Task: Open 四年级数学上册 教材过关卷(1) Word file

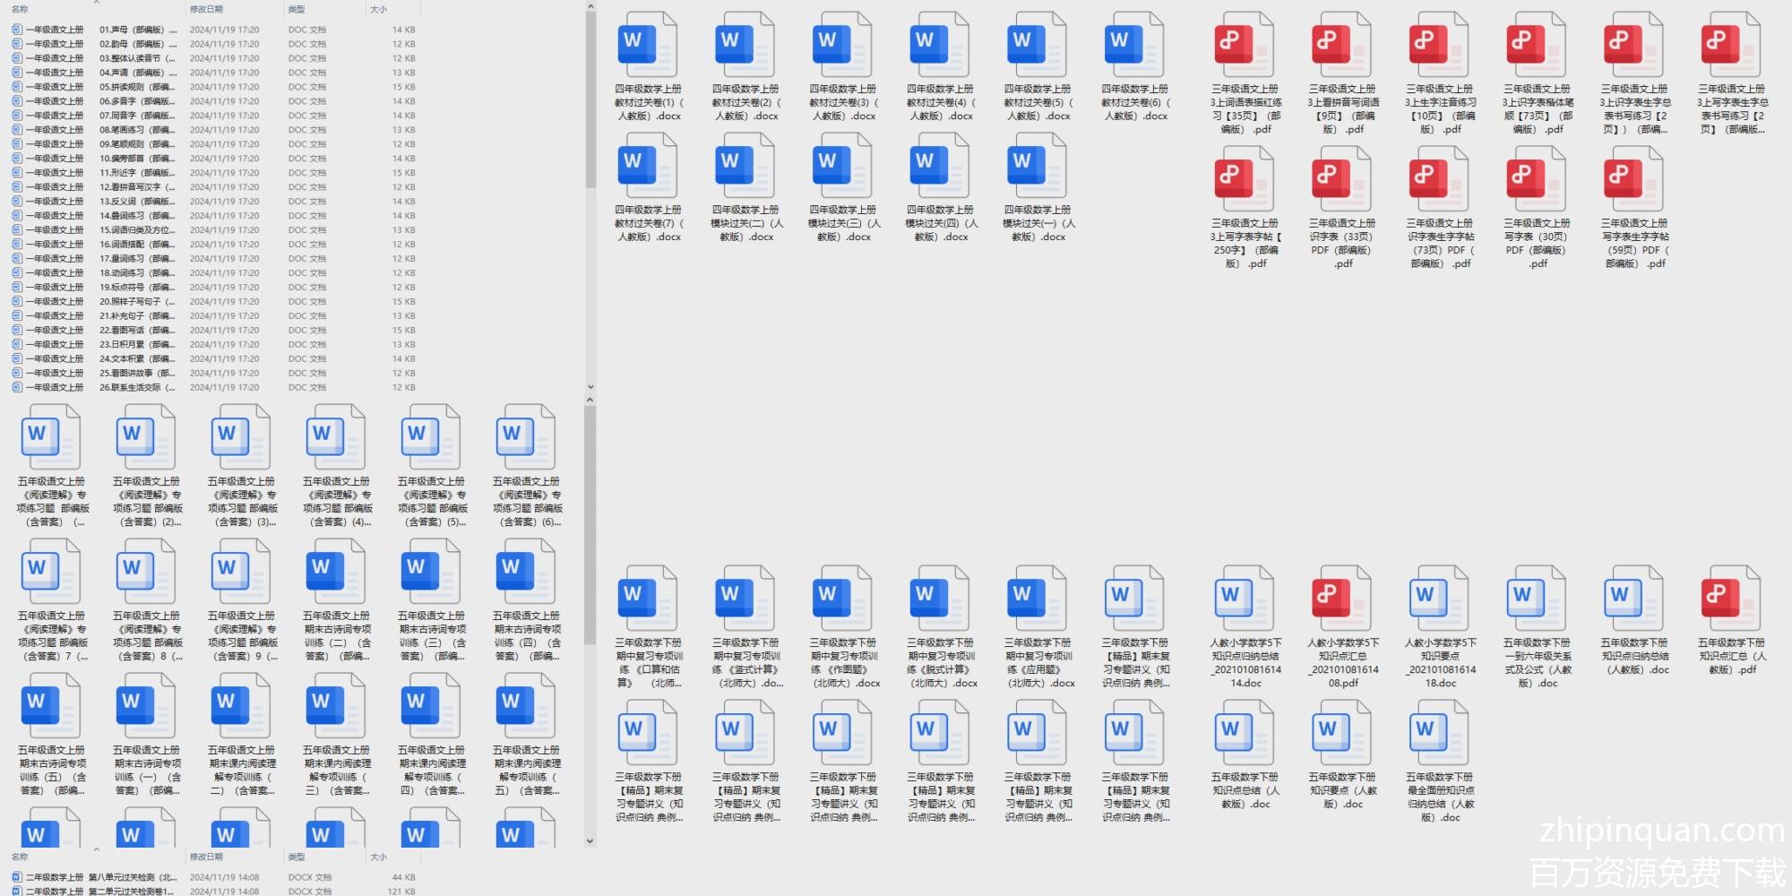Action: 647,47
